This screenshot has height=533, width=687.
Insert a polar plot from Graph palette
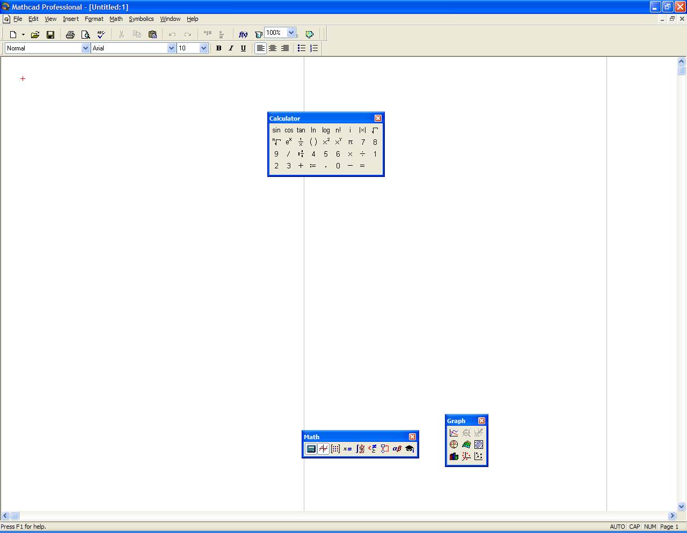pos(454,445)
